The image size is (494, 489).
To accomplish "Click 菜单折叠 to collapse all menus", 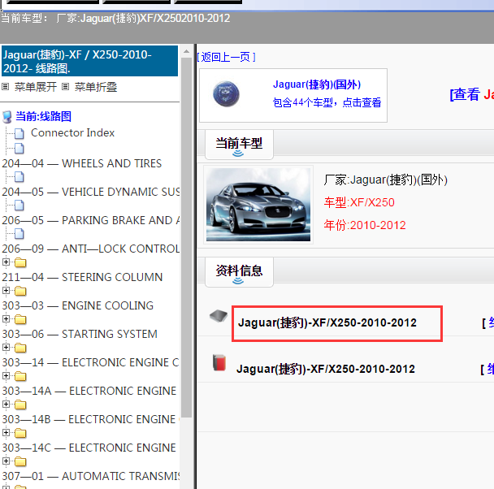I will [96, 87].
